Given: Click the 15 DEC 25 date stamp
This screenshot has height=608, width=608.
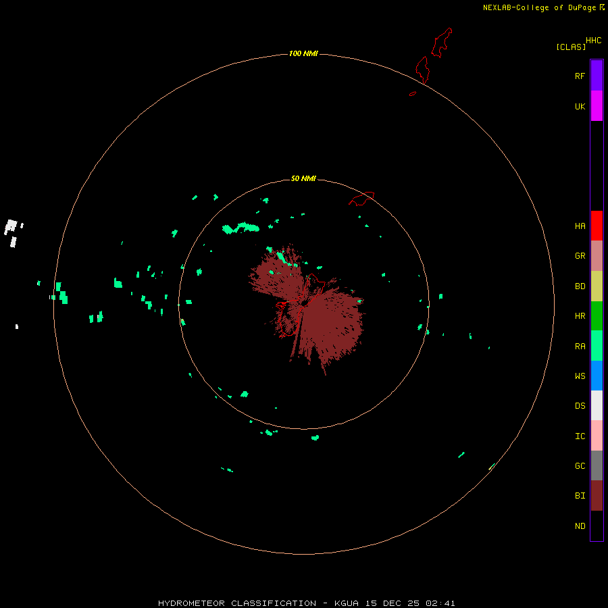Looking at the screenshot, I should (392, 603).
